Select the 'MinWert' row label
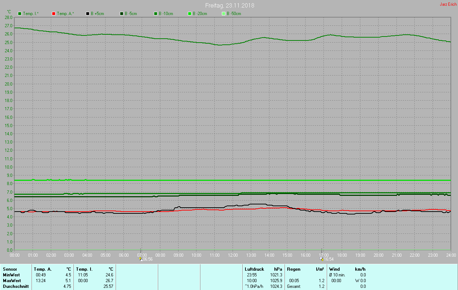This screenshot has height=290, width=458. coord(11,275)
